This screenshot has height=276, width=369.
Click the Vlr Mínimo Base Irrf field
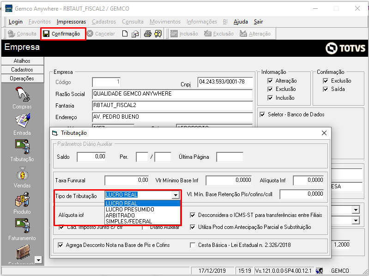coord(229,180)
